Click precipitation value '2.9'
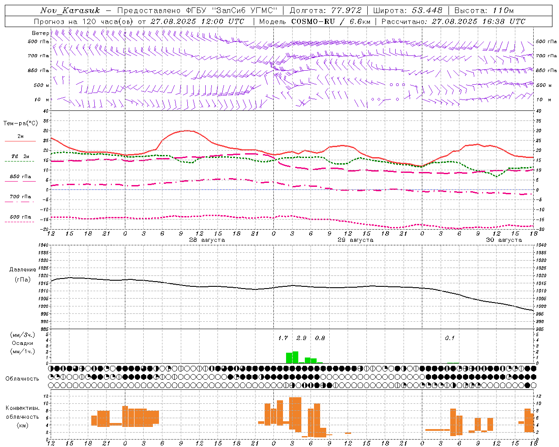This screenshot has width=559, height=447. (301, 338)
